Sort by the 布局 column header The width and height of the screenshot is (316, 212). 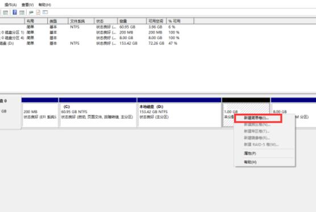[36, 21]
